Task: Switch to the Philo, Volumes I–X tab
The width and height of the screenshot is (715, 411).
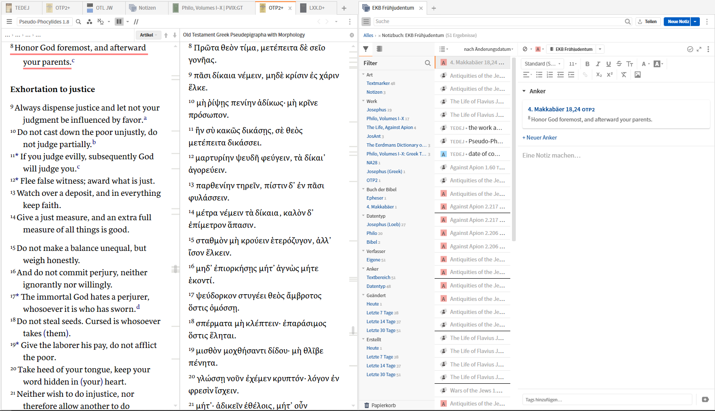Action: coord(212,8)
